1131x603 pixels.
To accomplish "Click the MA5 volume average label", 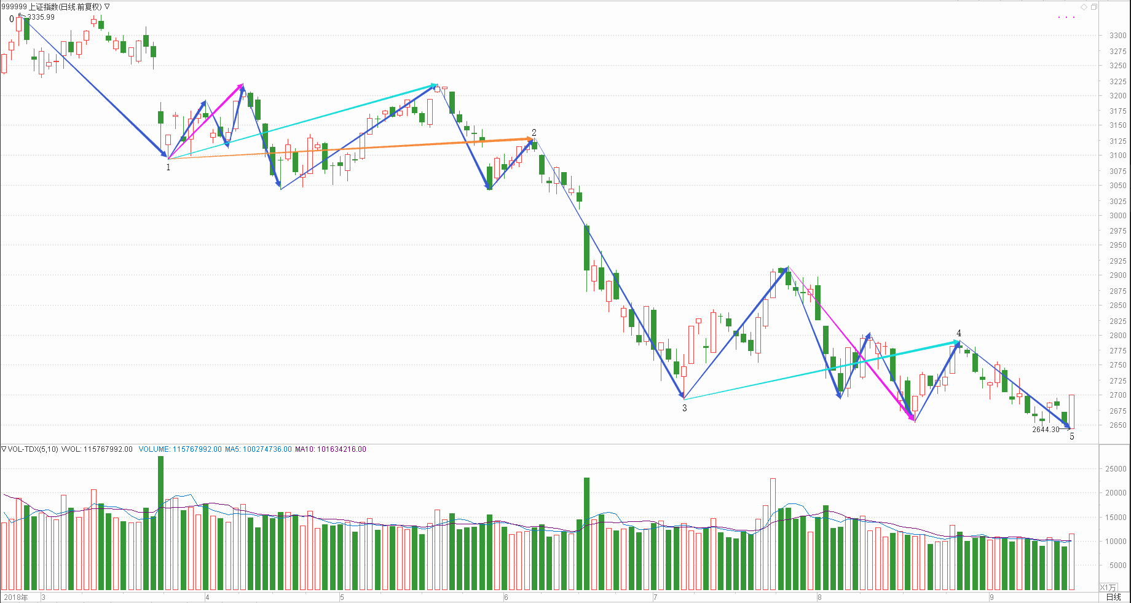I will [x=258, y=449].
